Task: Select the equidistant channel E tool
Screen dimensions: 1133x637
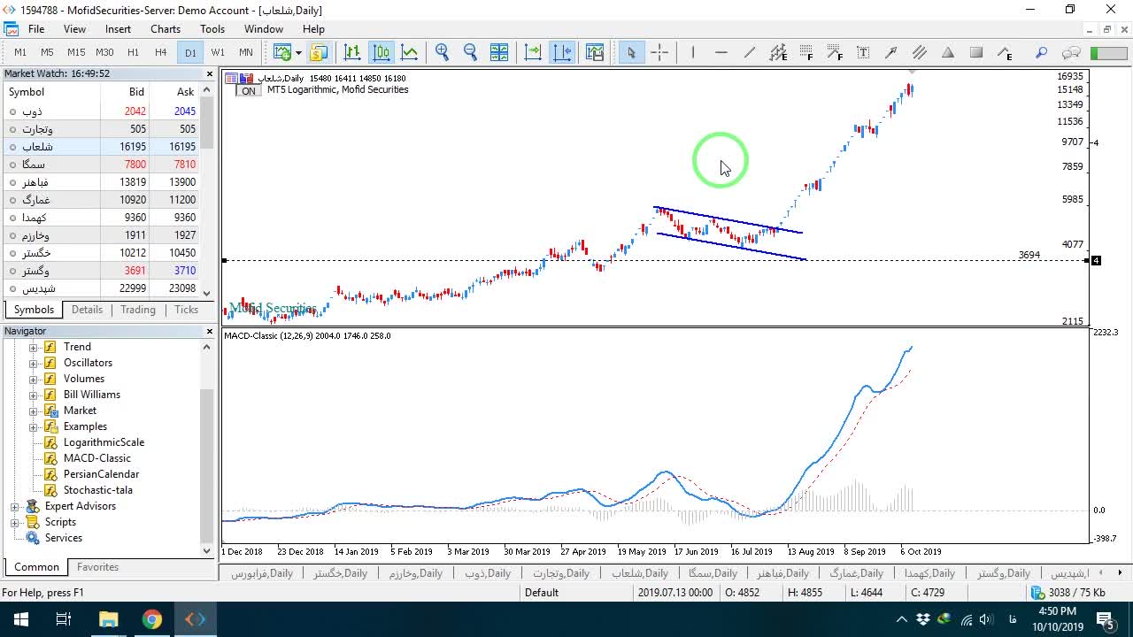Action: (778, 52)
